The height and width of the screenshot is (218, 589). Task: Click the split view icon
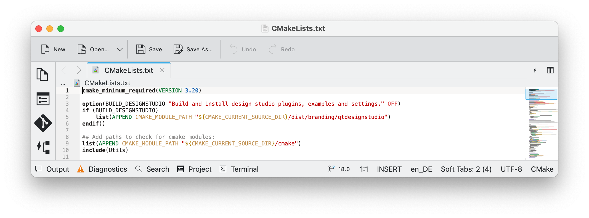[550, 70]
